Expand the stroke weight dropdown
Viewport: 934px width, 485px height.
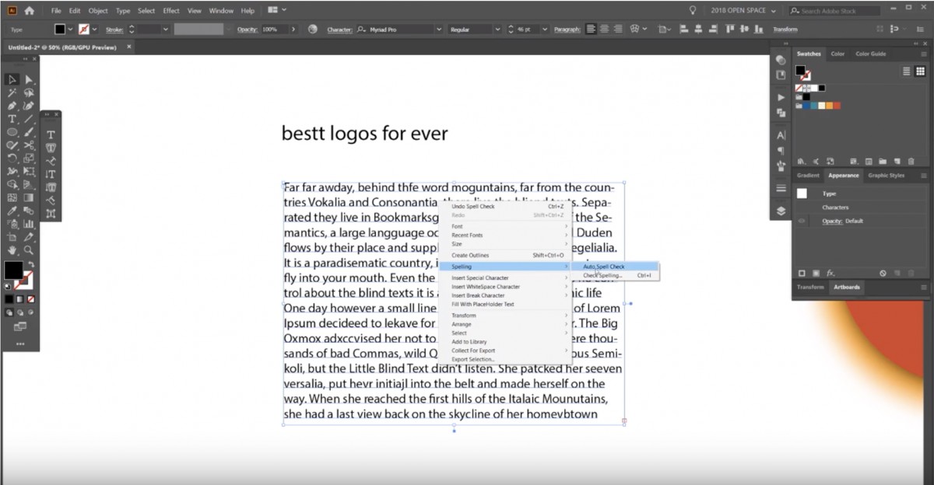(166, 30)
